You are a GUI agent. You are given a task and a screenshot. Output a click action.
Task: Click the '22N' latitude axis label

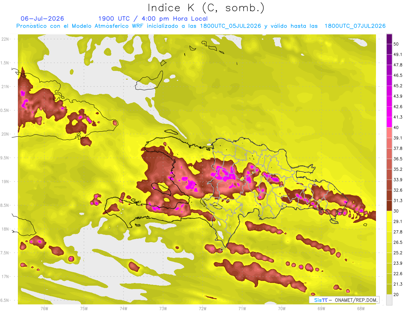pyautogui.click(x=5, y=39)
